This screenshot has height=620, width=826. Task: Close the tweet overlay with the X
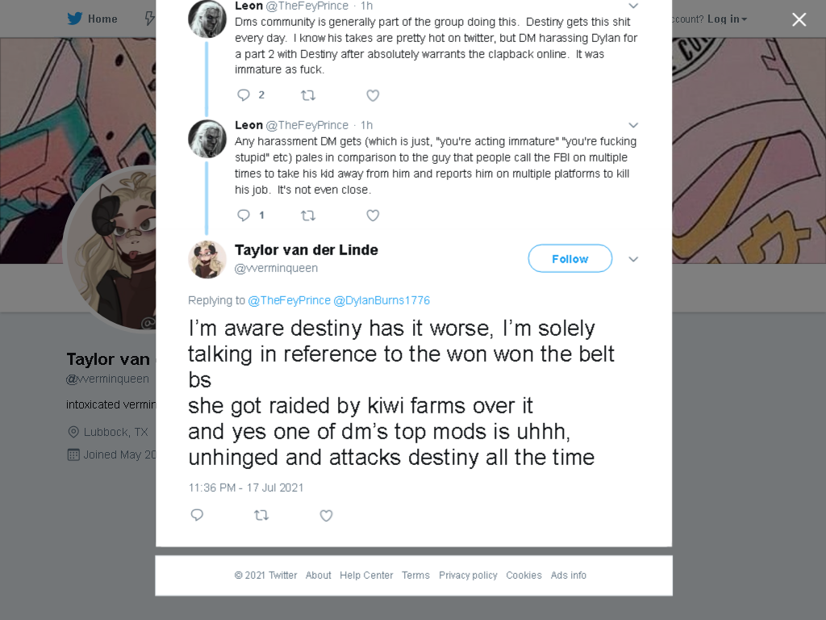click(799, 19)
